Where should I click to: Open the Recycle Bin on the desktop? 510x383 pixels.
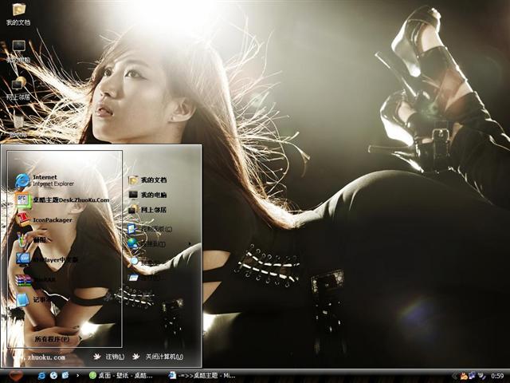[x=18, y=124]
